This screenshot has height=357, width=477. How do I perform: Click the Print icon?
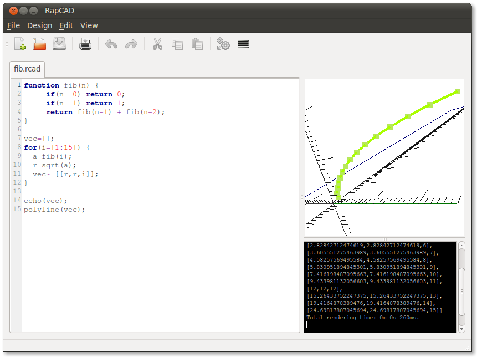[x=85, y=44]
